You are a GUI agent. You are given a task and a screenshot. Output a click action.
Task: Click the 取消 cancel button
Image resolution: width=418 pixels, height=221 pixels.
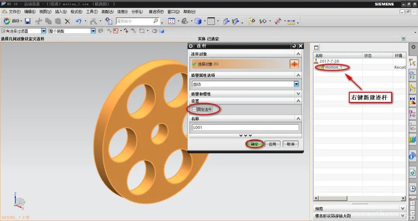pyautogui.click(x=291, y=144)
